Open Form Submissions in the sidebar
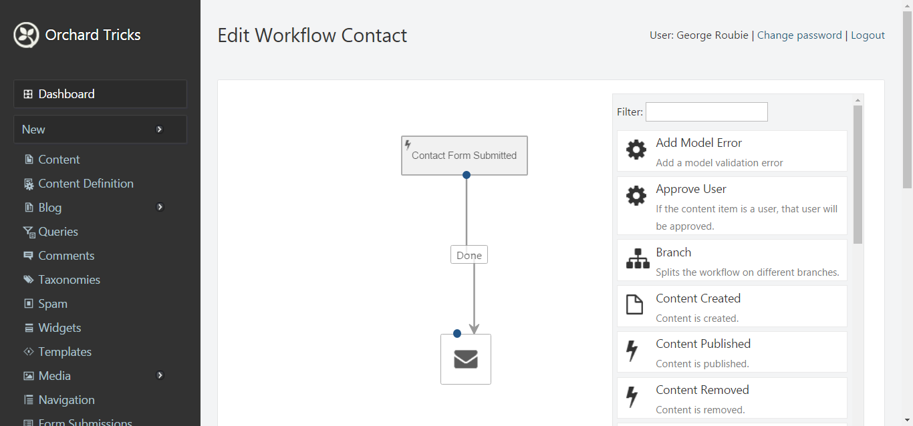Viewport: 913px width, 426px height. (86, 422)
